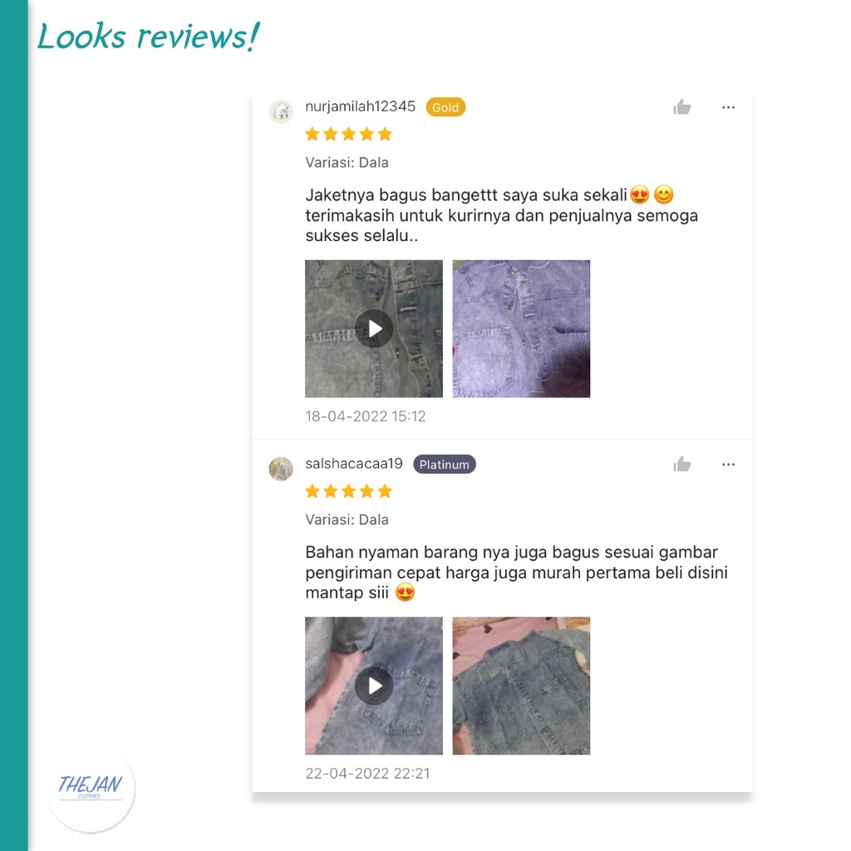This screenshot has width=851, height=851.
Task: Click THEJAN Clothes logo
Action: tap(91, 788)
